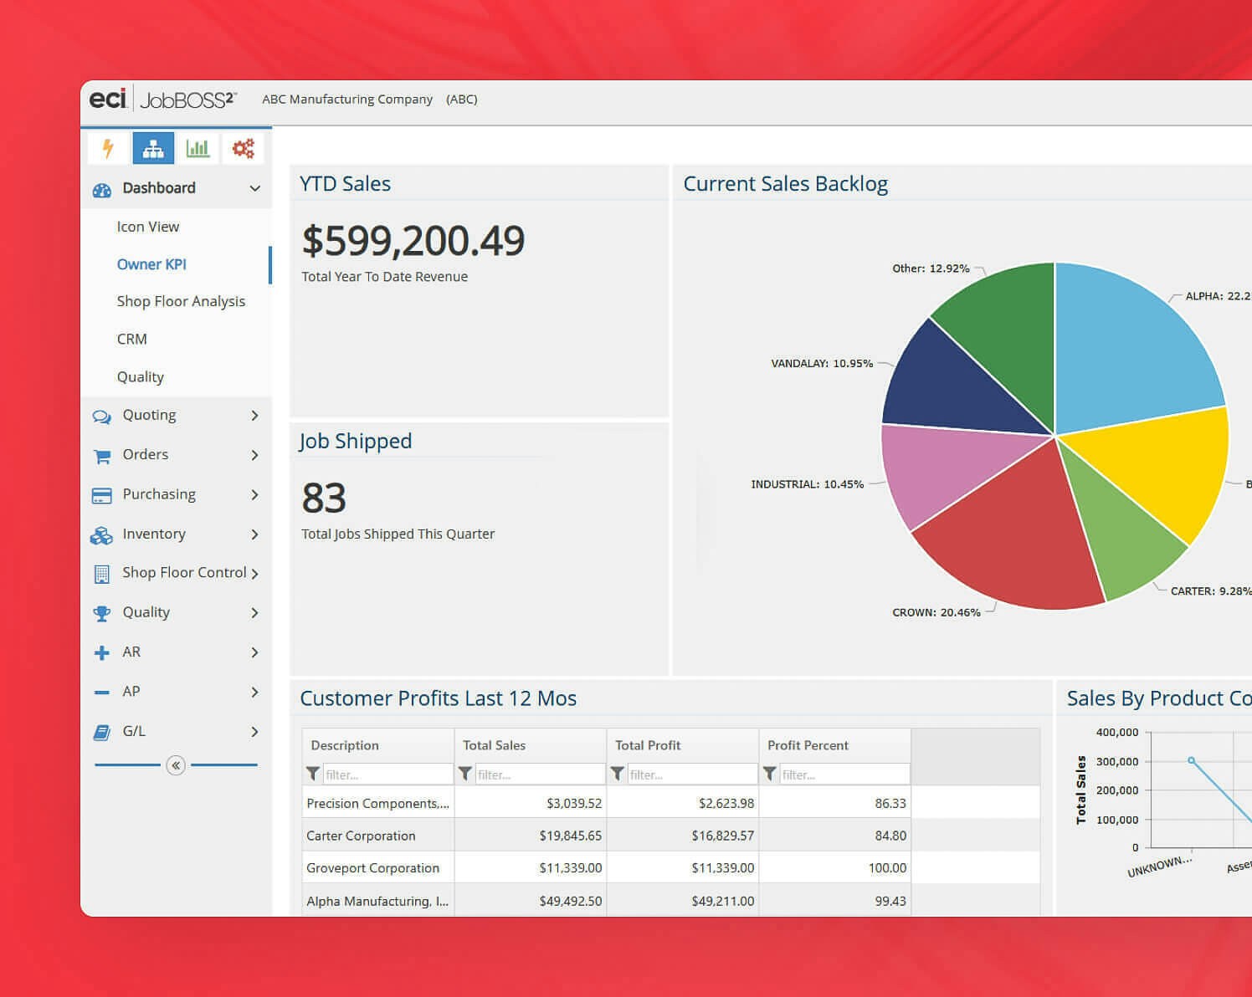This screenshot has height=997, width=1252.
Task: Click the Total Profit filter input field
Action: coord(692,775)
